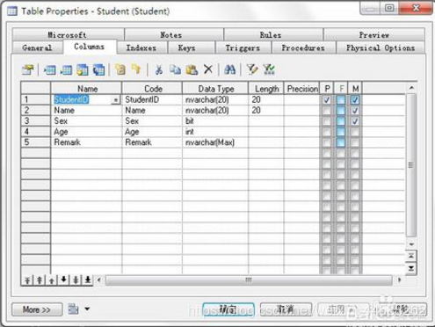Delete the selected row with the X icon
The height and width of the screenshot is (327, 435).
[208, 69]
